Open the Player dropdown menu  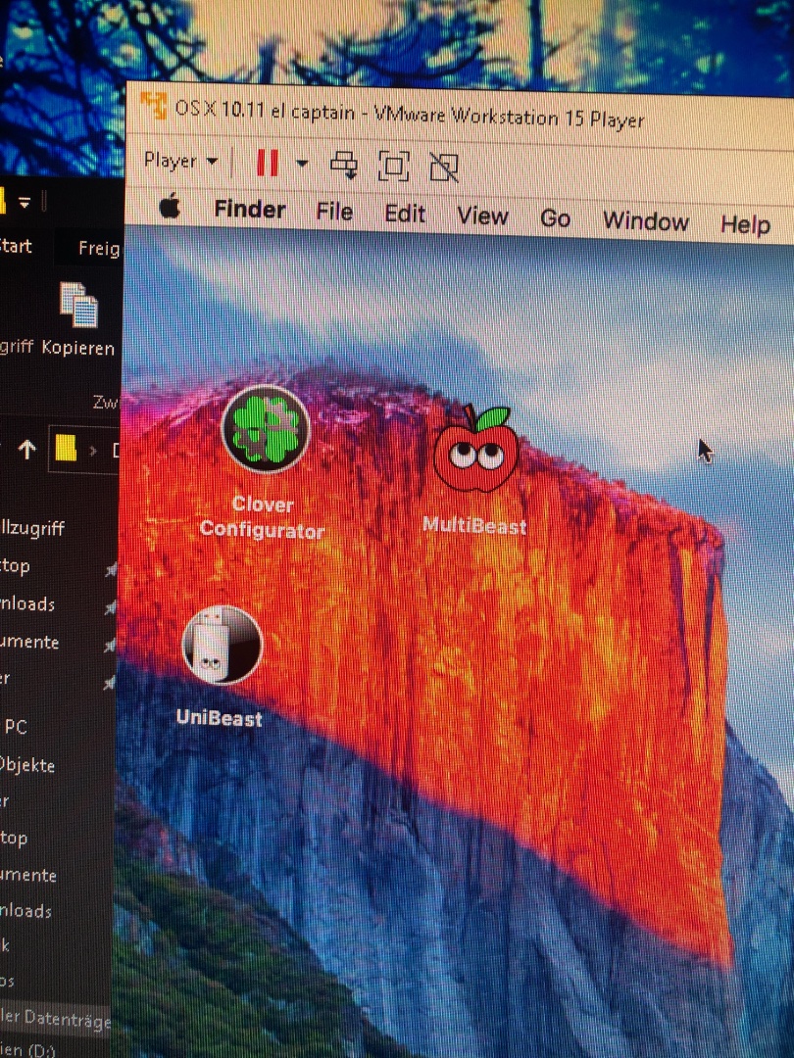pos(180,161)
